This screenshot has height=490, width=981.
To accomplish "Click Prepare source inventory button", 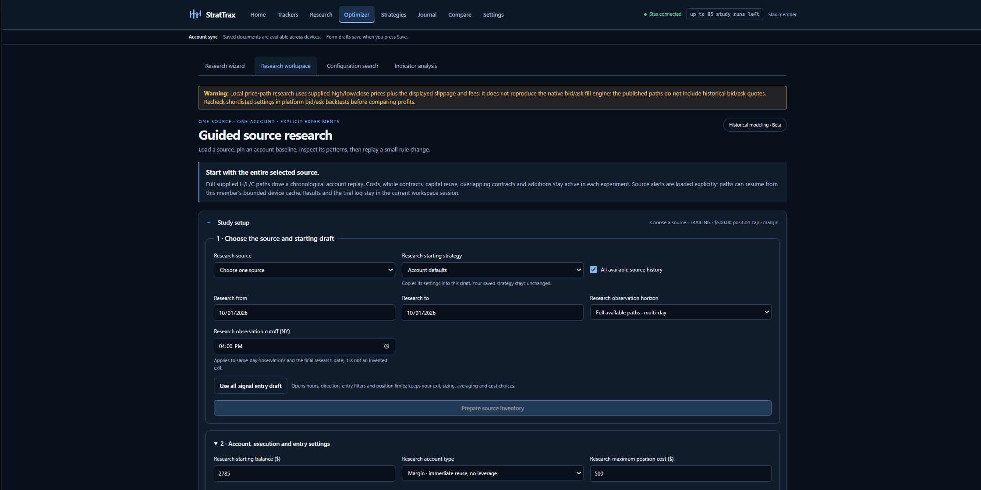I will [492, 408].
